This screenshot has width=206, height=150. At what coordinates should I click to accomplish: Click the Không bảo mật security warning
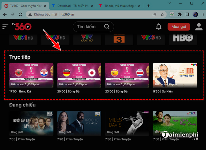[43, 14]
